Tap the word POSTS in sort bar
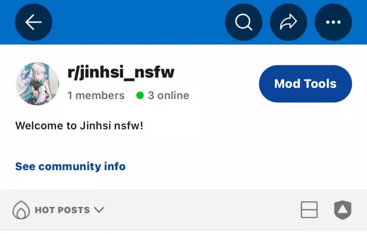Screen dimensions: 367x234 pos(74,210)
